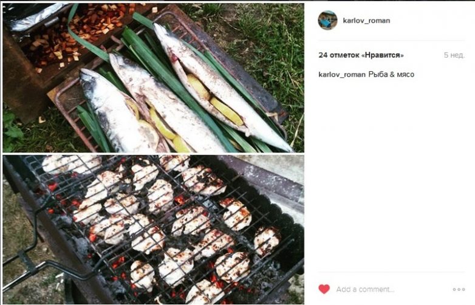The width and height of the screenshot is (475, 305).
Task: Click the wood chips box in the top photo
Action: (x=79, y=36)
